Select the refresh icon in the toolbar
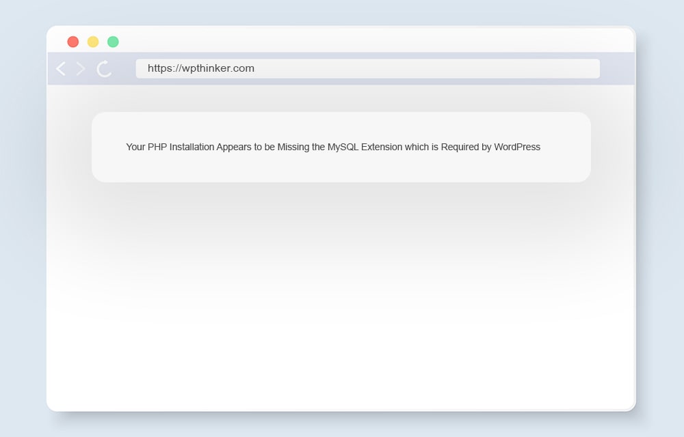Viewport: 684px width, 437px height. point(104,68)
